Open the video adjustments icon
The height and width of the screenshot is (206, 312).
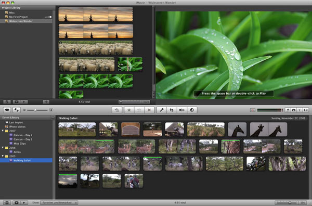192,110
